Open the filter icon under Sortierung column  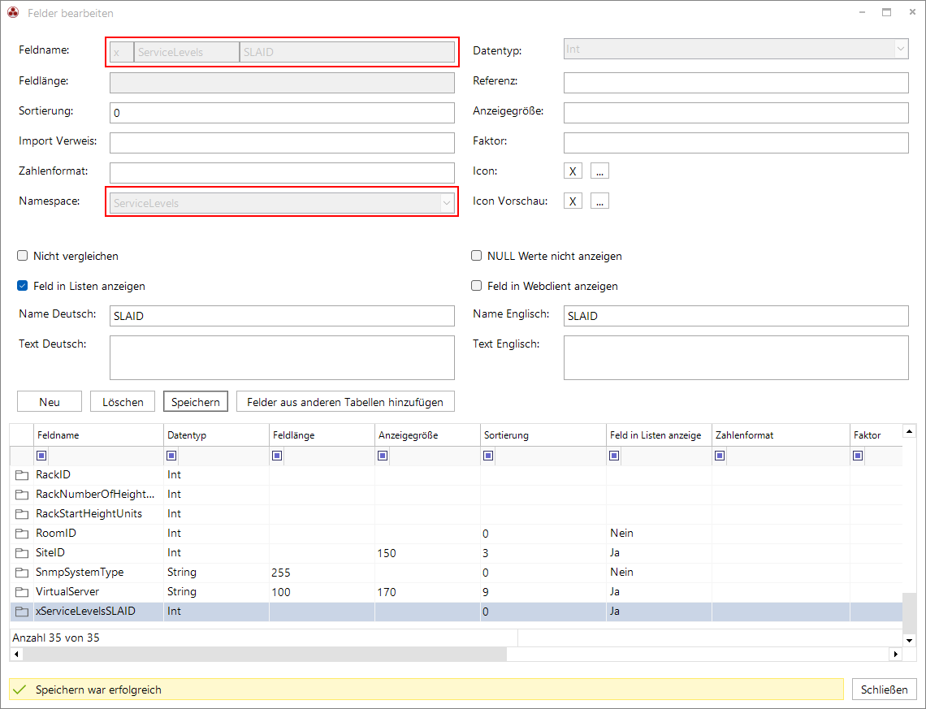point(488,455)
